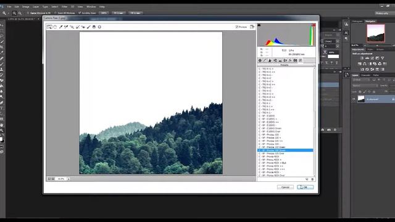Select the Camera Raw Hand tool
The image size is (395, 222).
click(55, 27)
